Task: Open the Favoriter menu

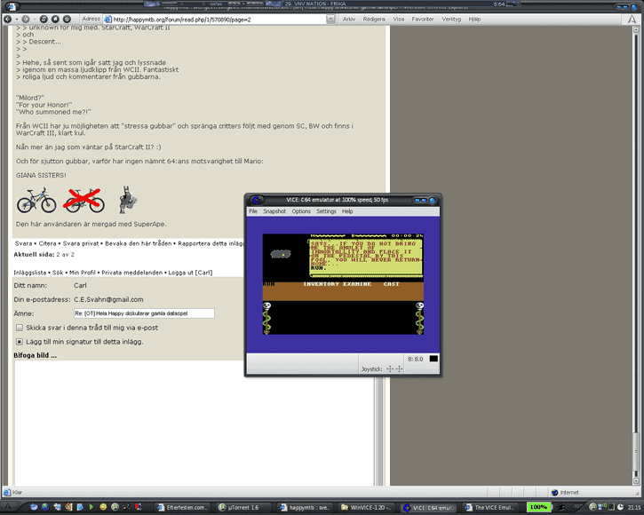Action: pyautogui.click(x=423, y=19)
